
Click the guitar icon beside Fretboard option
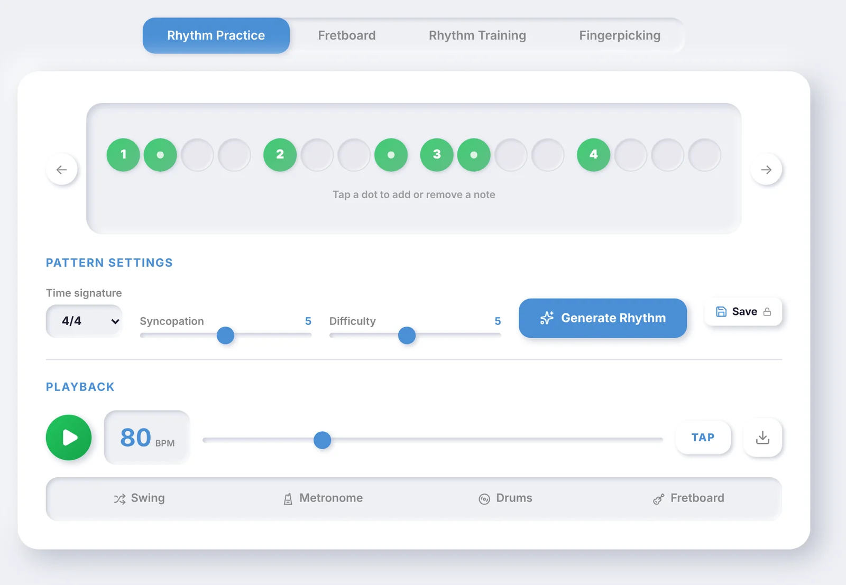tap(658, 499)
